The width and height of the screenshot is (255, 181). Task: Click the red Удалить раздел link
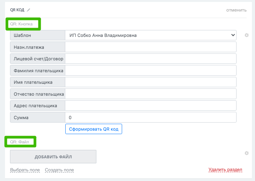[225, 169]
